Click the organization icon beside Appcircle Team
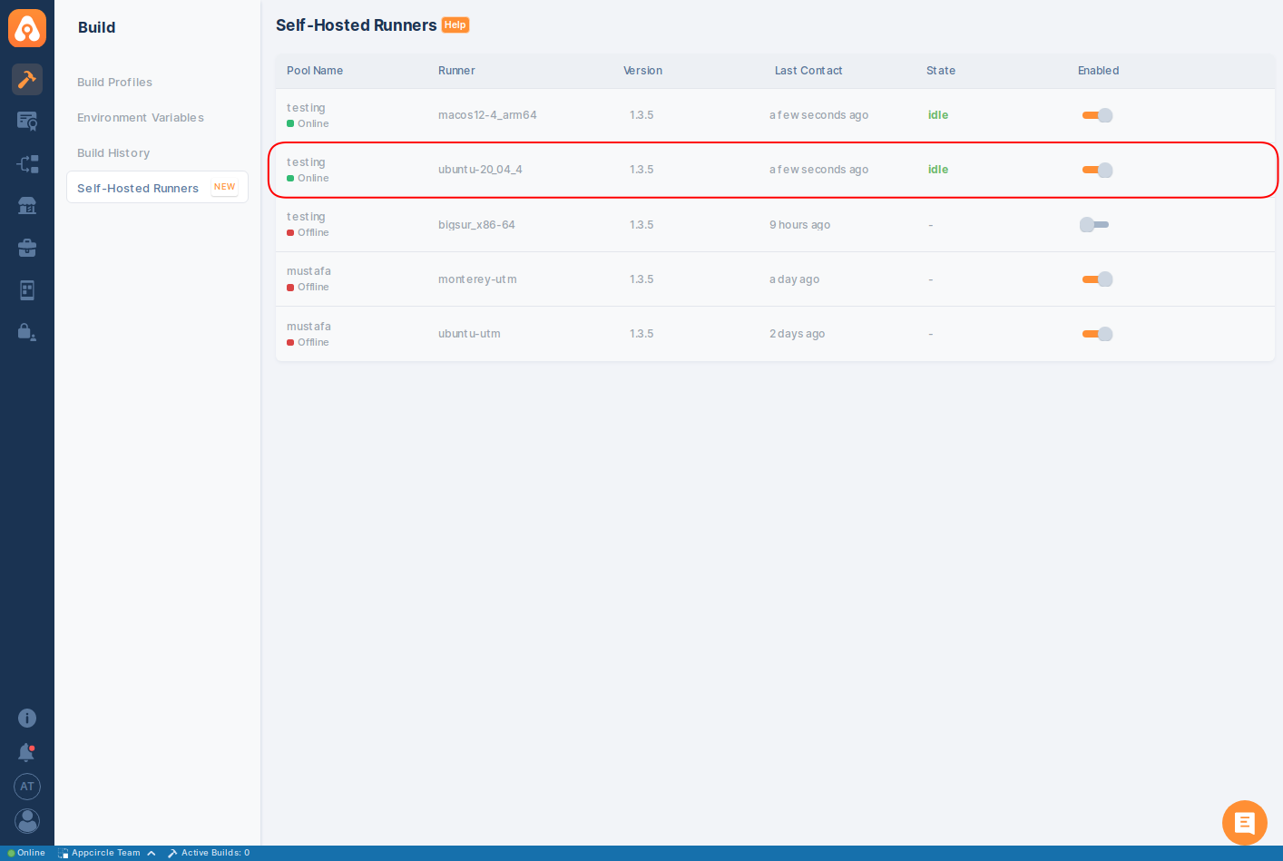Viewport: 1283px width, 861px height. [64, 853]
